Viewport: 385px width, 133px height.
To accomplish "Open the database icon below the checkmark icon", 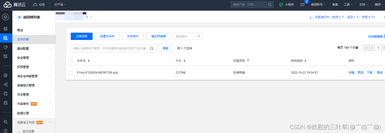I will tap(5, 103).
